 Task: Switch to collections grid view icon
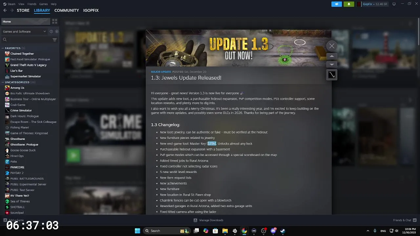pos(54,22)
